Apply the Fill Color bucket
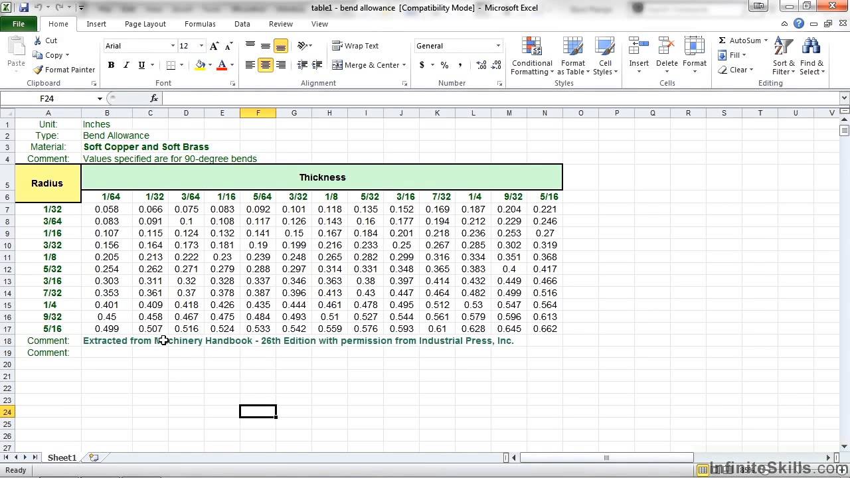The image size is (850, 478). pyautogui.click(x=200, y=65)
